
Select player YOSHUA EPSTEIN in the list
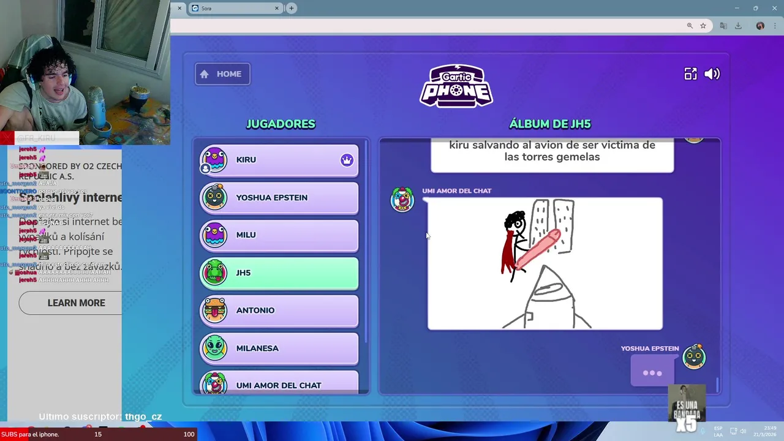click(x=279, y=198)
